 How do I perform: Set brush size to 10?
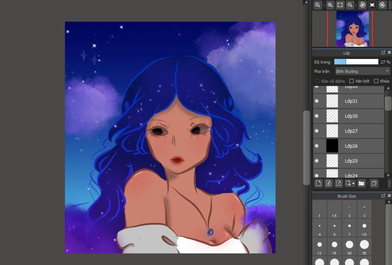pyautogui.click(x=364, y=228)
